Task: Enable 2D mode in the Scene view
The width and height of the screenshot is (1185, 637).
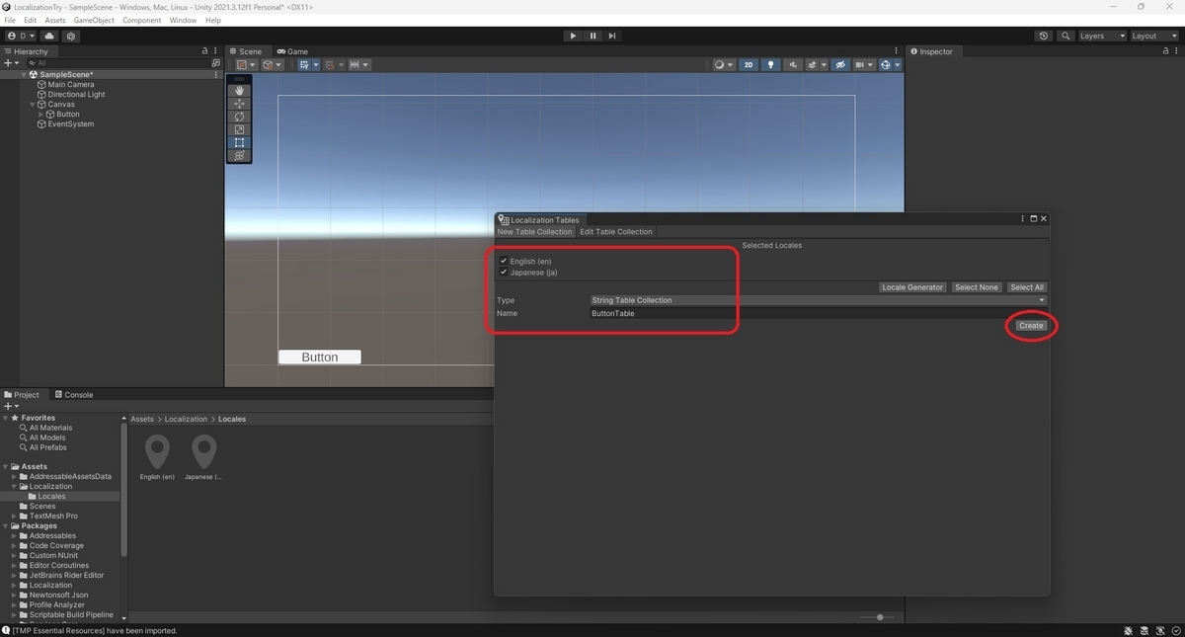Action: pyautogui.click(x=749, y=64)
